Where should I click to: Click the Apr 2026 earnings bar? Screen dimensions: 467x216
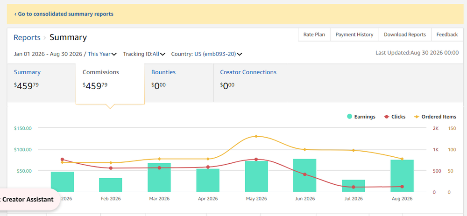tap(208, 180)
